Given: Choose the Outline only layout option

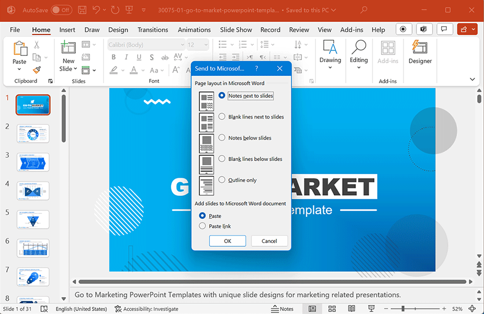Looking at the screenshot, I should 222,180.
